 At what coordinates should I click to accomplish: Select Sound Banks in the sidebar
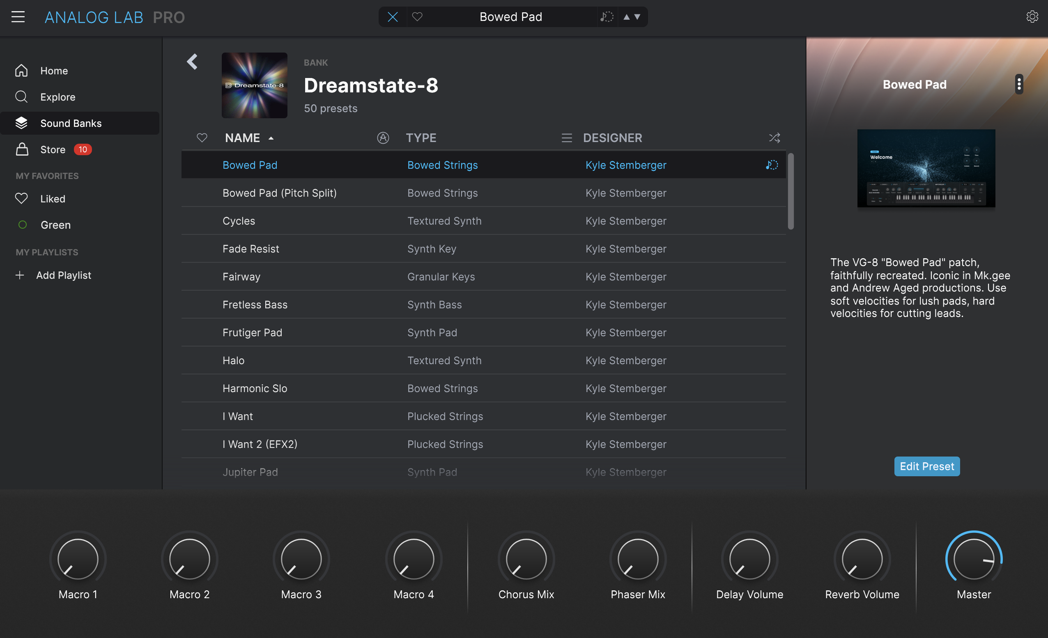[x=80, y=123]
